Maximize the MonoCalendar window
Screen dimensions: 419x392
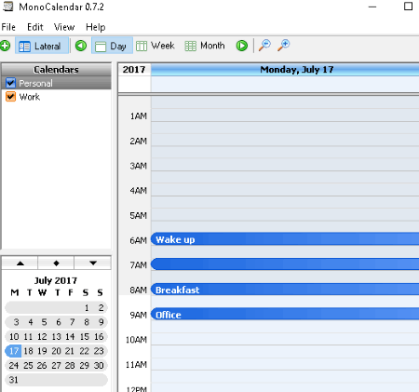click(408, 7)
